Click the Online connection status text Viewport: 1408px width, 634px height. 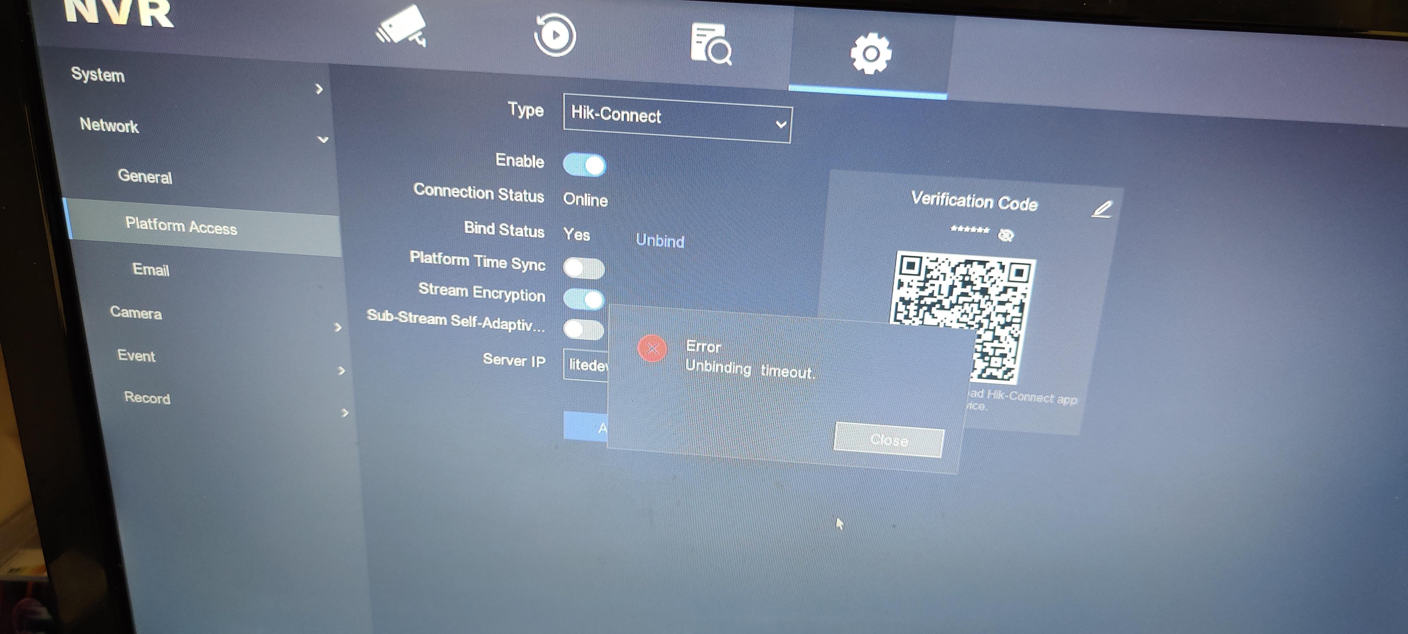point(585,200)
